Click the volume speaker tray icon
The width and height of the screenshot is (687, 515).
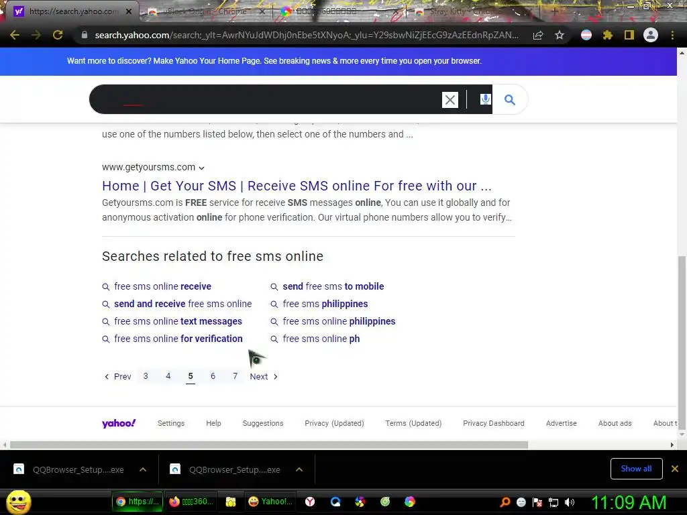(570, 502)
